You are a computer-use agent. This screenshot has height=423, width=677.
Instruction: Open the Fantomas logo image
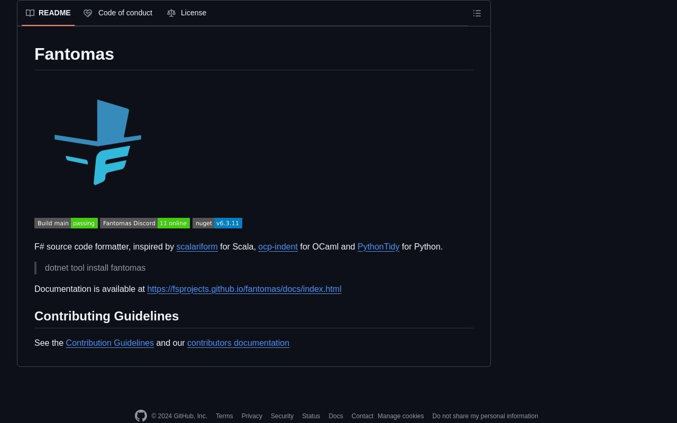pyautogui.click(x=98, y=142)
